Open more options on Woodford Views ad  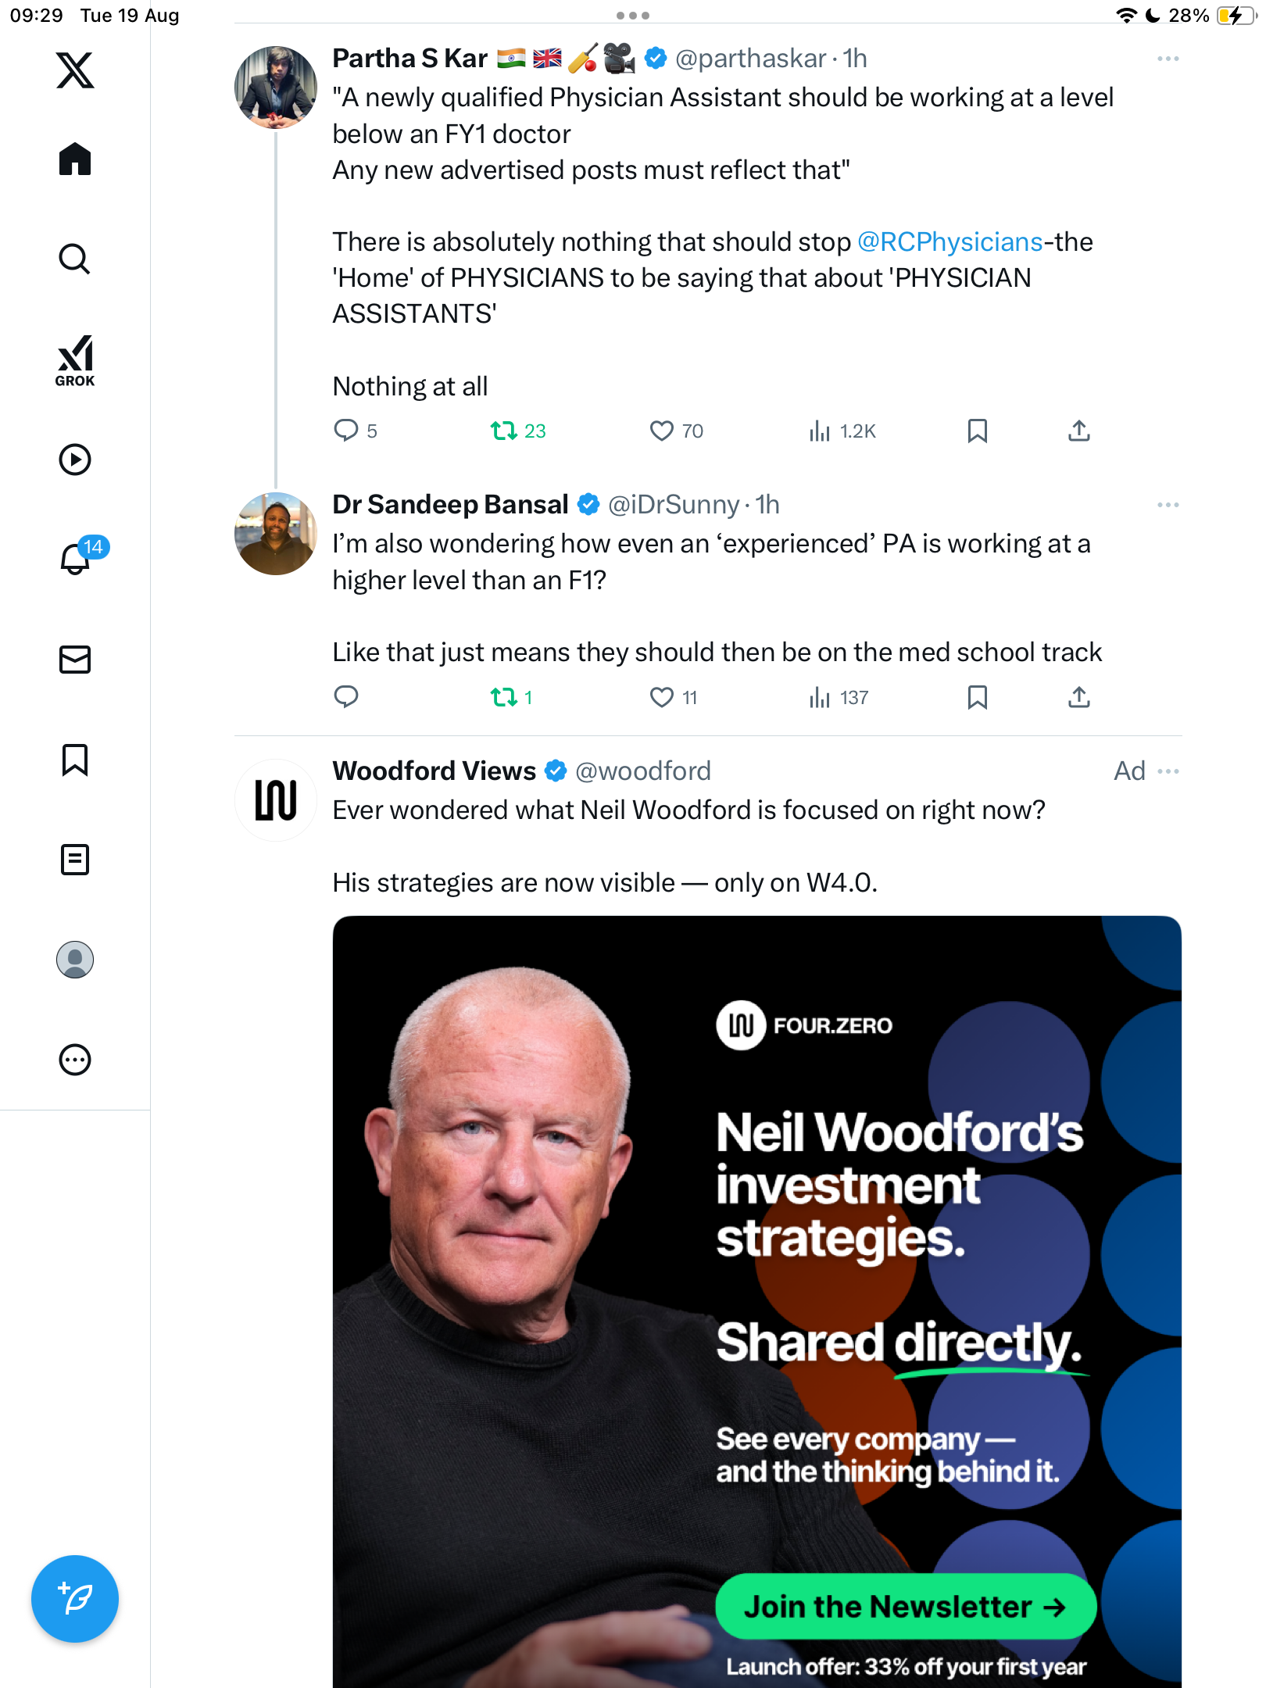click(1168, 771)
